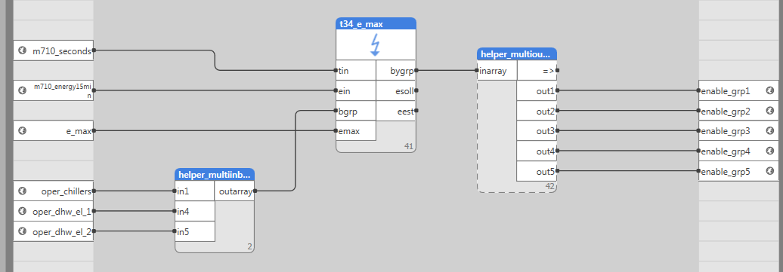Select the helper_multiinb block header
783x272 pixels.
[x=215, y=174]
